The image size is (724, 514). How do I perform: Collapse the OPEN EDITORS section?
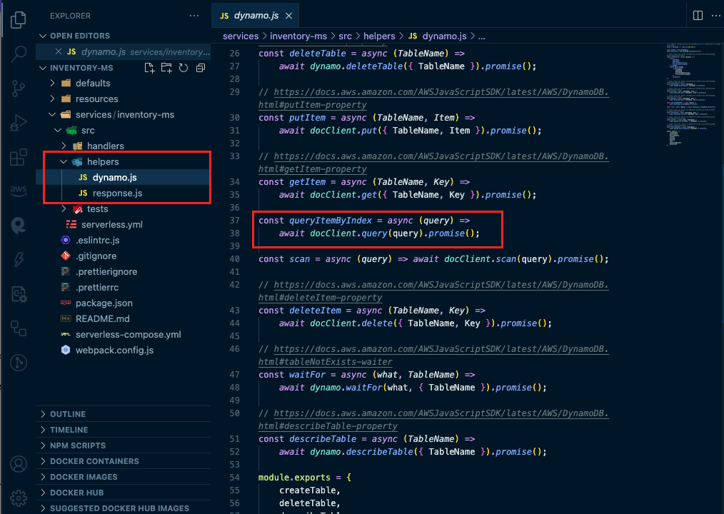click(x=43, y=36)
